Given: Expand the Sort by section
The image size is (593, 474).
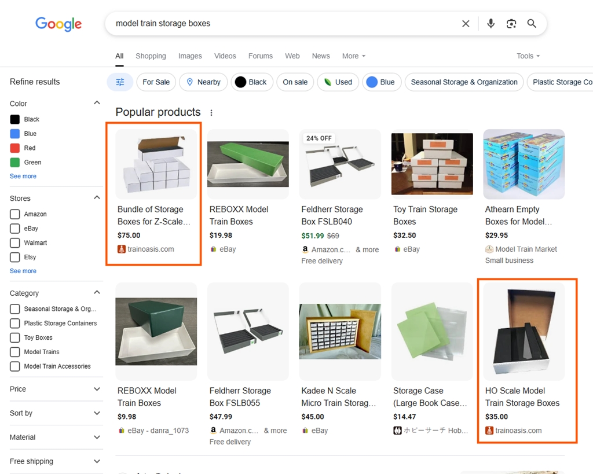Looking at the screenshot, I should pos(97,413).
